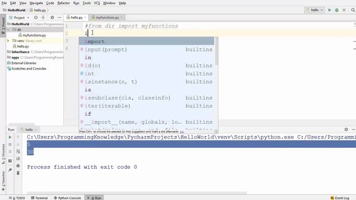Click the print icon in Run panel
Image resolution: width=356 pixels, height=200 pixels.
tap(18, 166)
